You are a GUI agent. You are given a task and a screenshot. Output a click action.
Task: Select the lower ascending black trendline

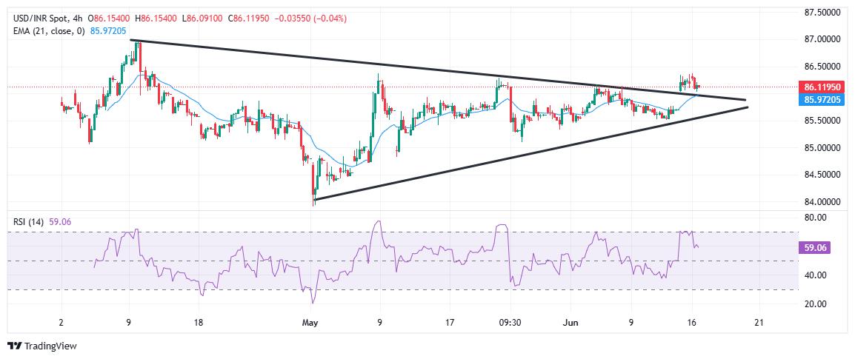[532, 152]
